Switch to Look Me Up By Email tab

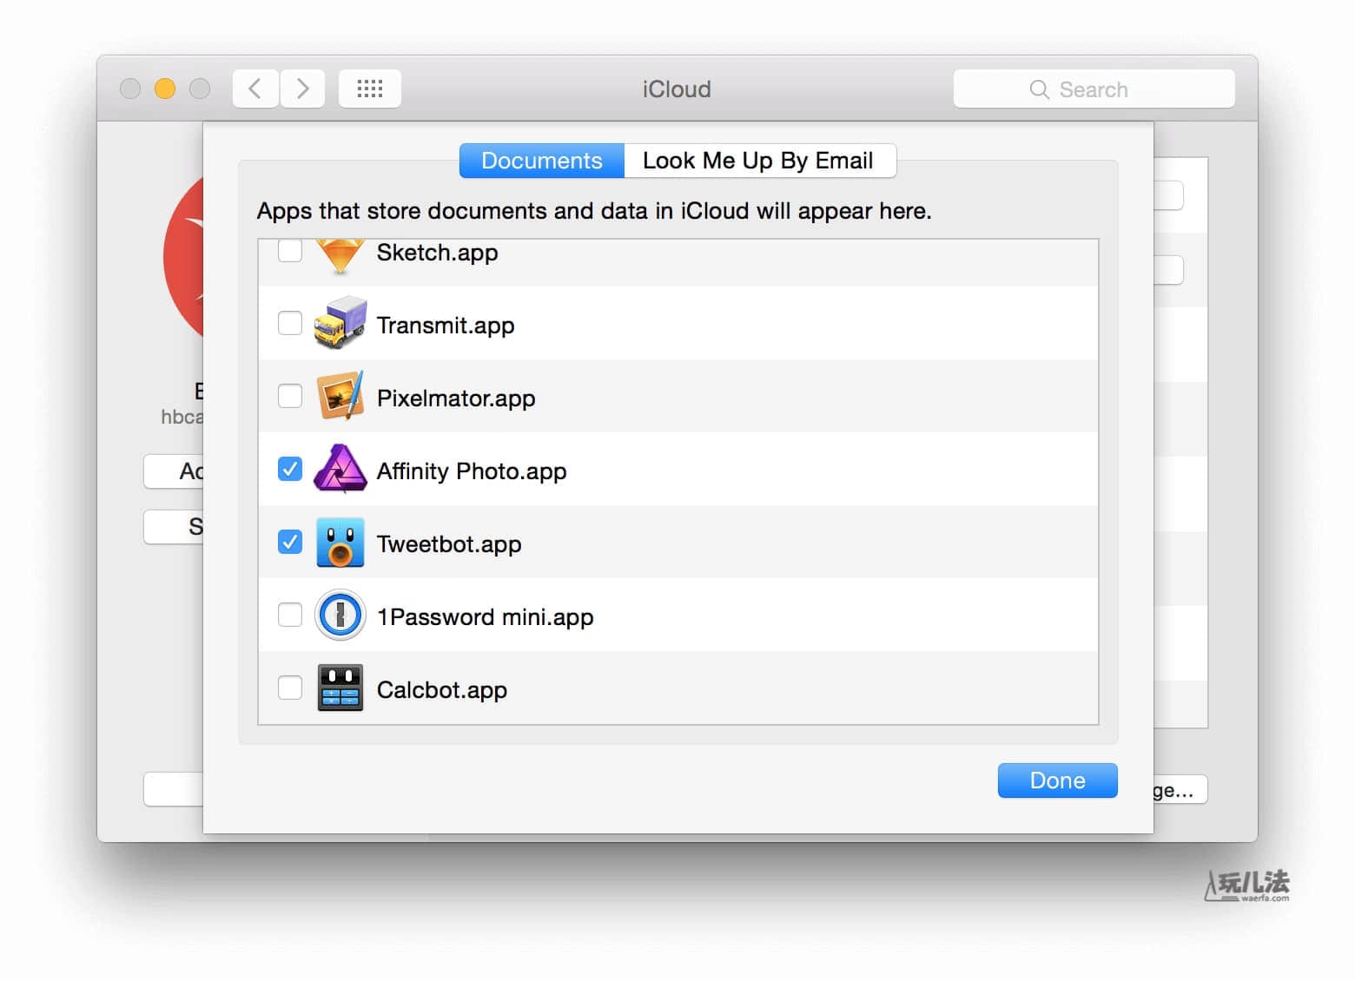pyautogui.click(x=759, y=161)
